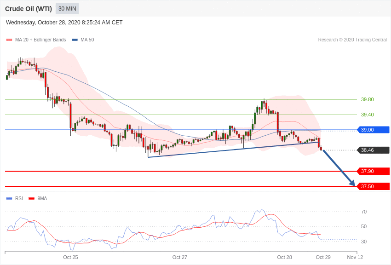Click the RSI 50 level label

pyautogui.click(x=364, y=227)
